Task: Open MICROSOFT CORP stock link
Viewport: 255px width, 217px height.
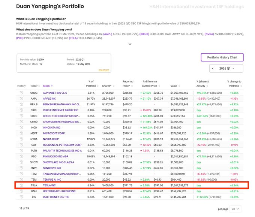Action: [x=54, y=133]
